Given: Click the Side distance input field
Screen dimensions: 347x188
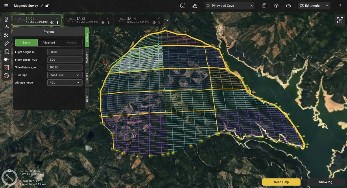Looking at the screenshot, I should click(65, 67).
